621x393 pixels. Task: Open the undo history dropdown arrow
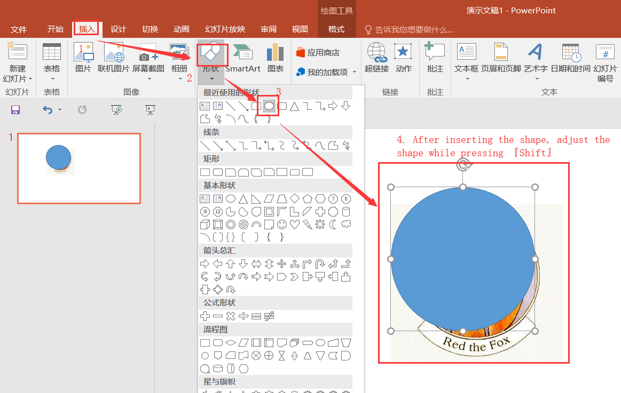pyautogui.click(x=59, y=110)
